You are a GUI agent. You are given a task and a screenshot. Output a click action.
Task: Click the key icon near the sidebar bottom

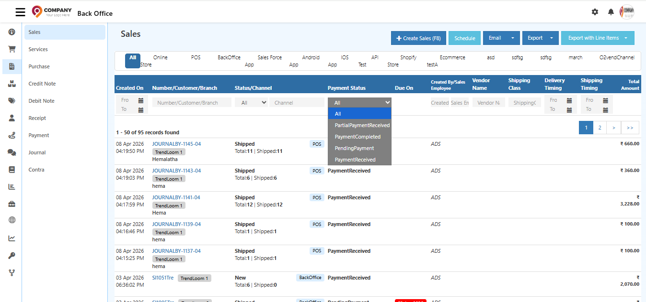(x=11, y=255)
